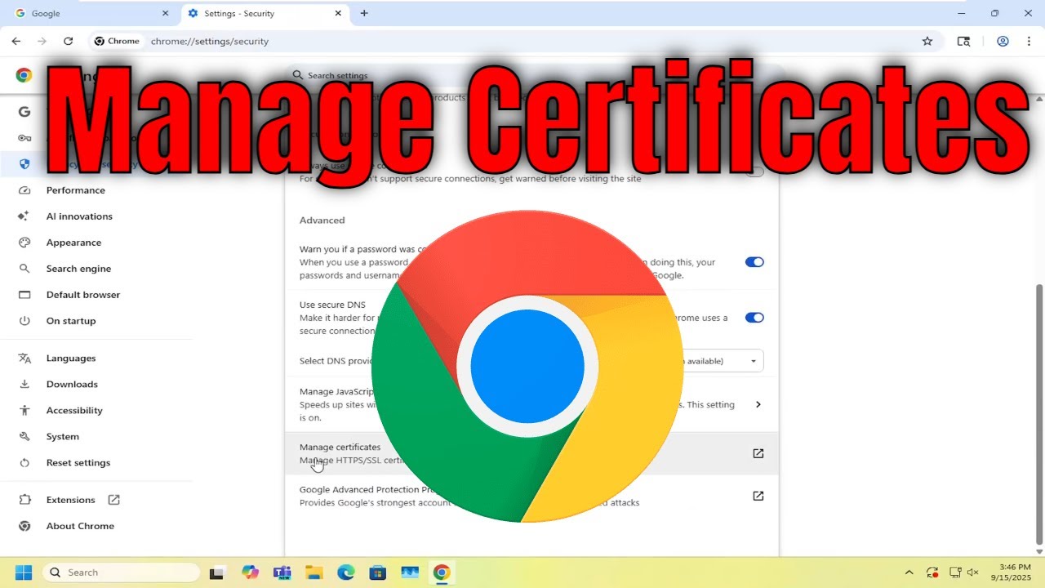Open Microsoft Store from taskbar
Viewport: 1045px width, 588px height.
[377, 572]
